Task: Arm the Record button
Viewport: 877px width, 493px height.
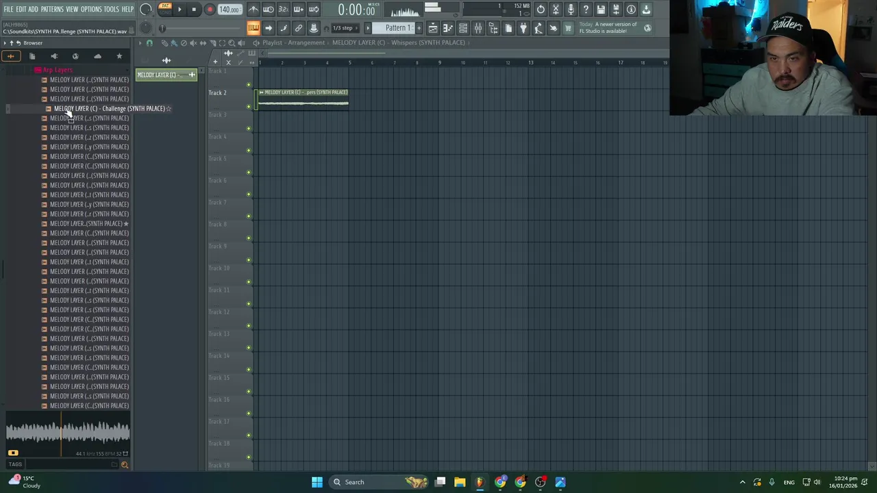Action: (210, 10)
